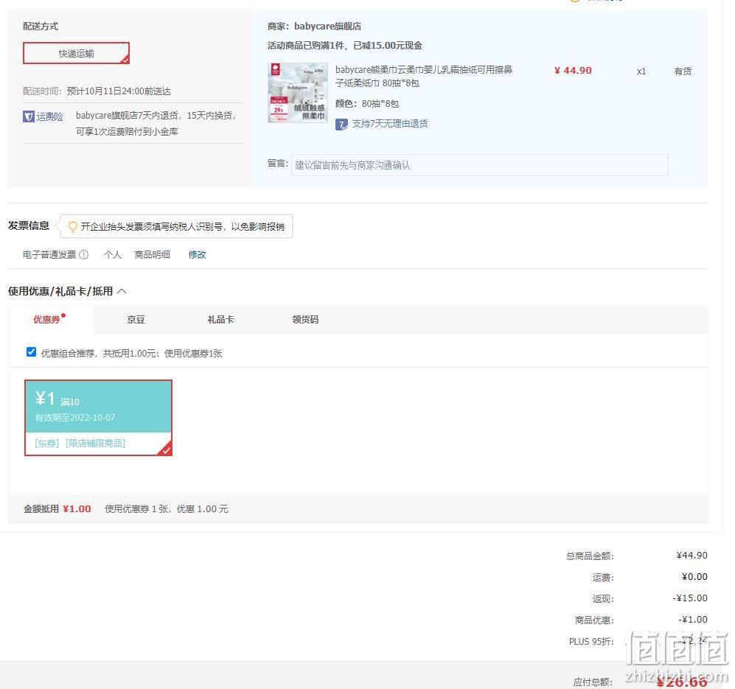Click the 支持7天无理由退货 text

tap(390, 124)
